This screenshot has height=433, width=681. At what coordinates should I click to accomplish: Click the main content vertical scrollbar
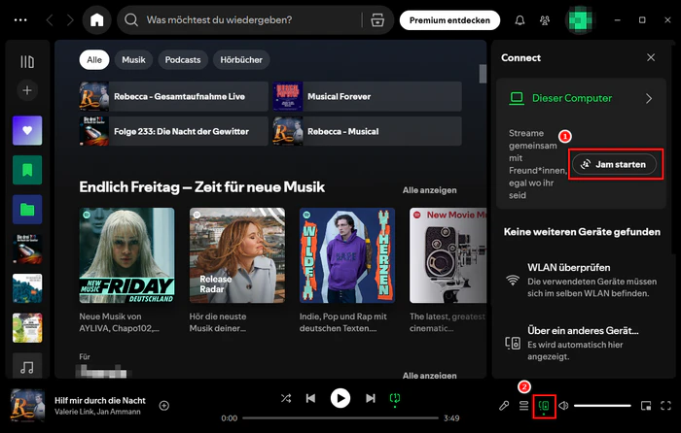click(483, 73)
